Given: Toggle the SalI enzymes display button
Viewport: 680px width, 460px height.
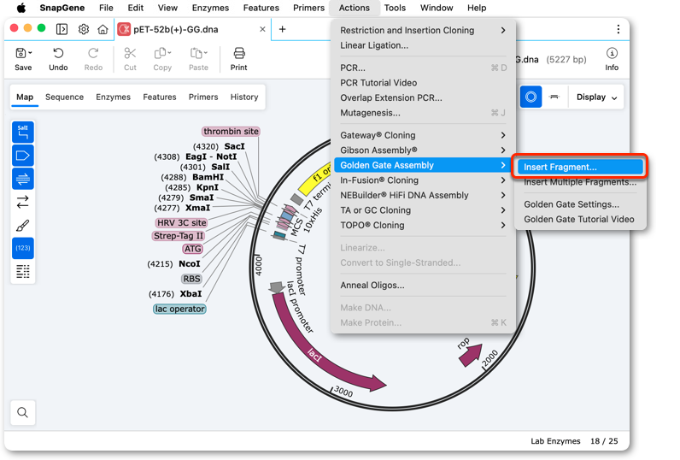Looking at the screenshot, I should coord(23,132).
